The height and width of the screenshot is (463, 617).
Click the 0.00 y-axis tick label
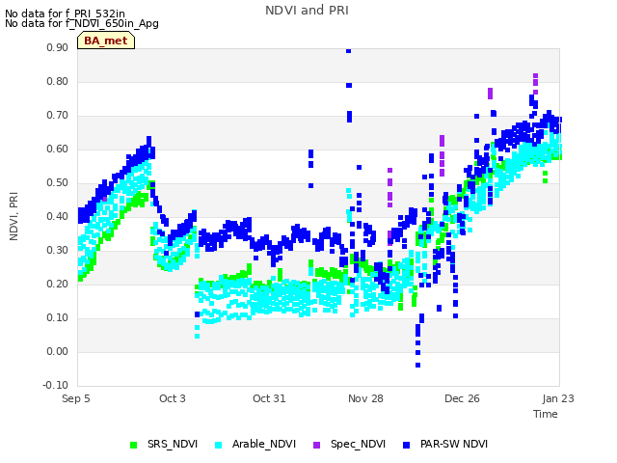(x=58, y=351)
